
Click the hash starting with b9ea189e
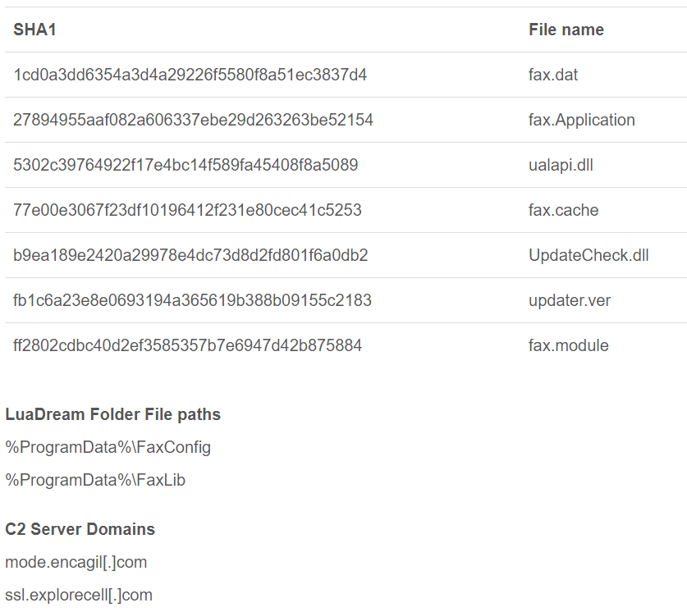coord(190,256)
